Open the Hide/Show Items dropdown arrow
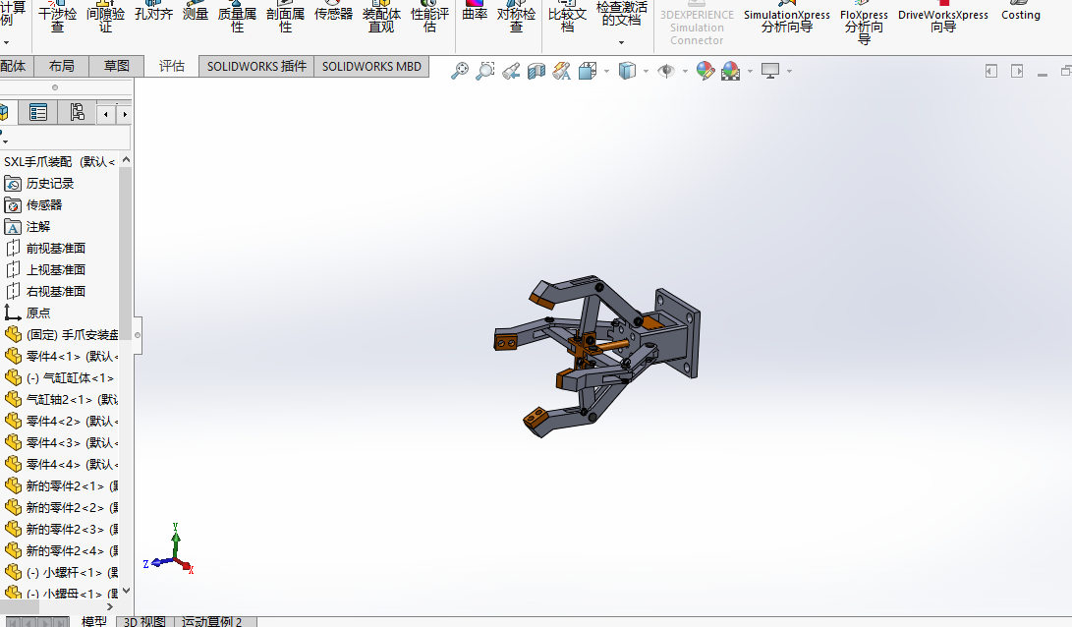This screenshot has height=627, width=1072. coord(685,71)
